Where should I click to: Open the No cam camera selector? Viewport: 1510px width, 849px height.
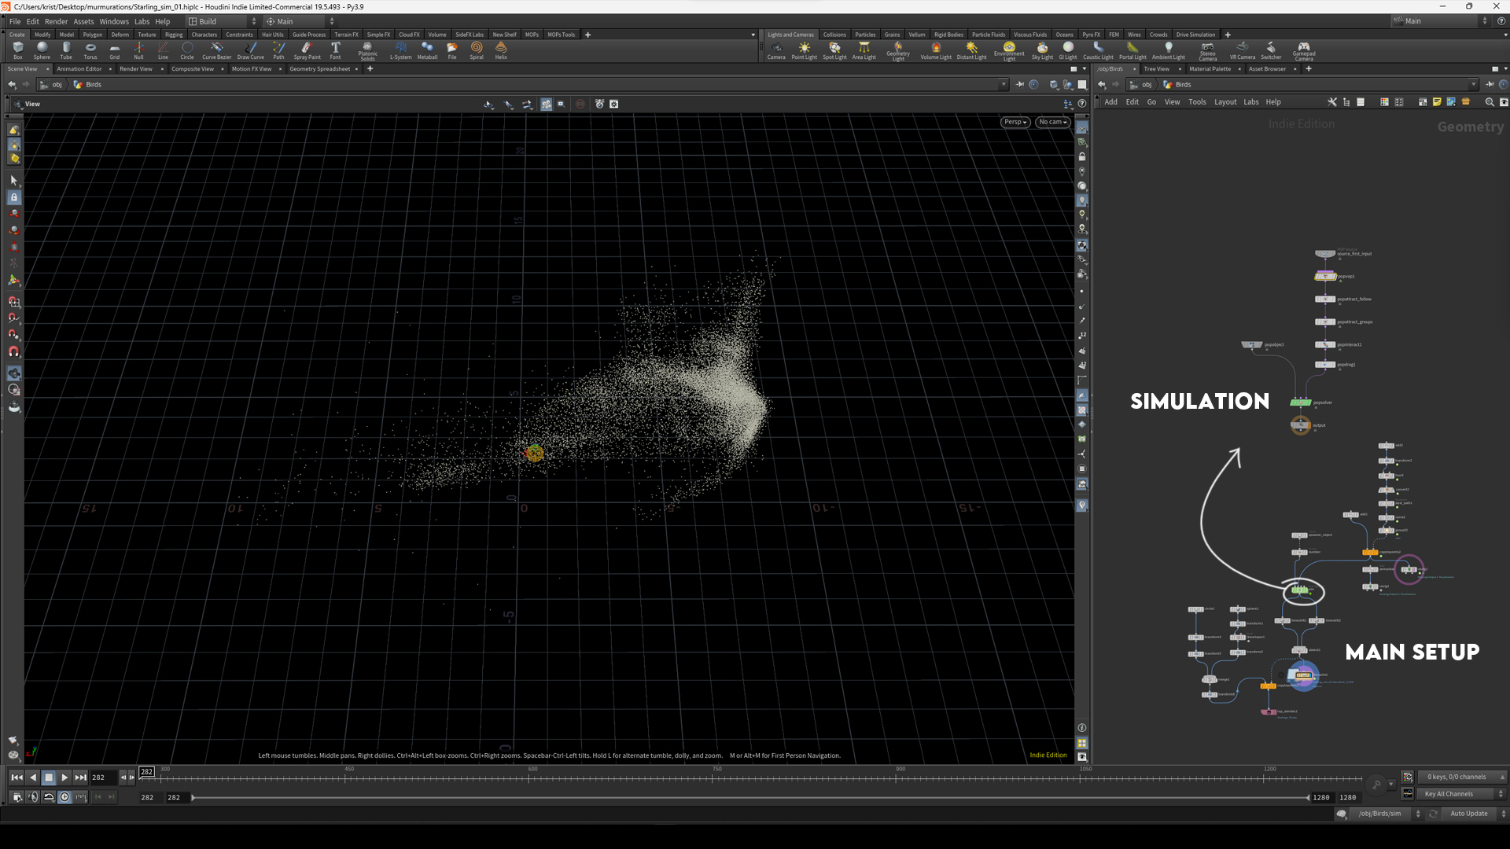(1051, 122)
